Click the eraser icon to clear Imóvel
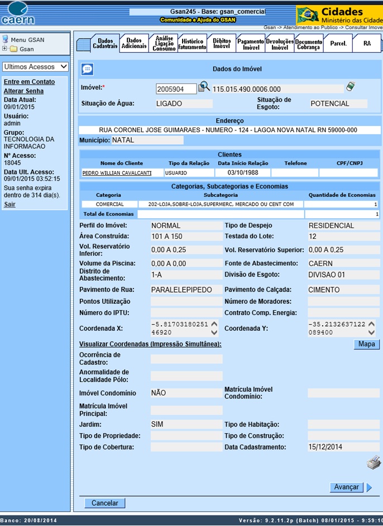 click(x=350, y=86)
